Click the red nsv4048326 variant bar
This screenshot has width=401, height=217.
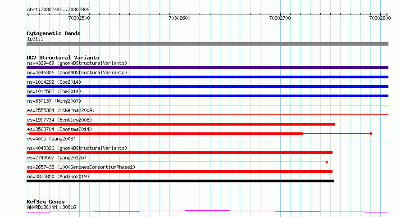point(179,153)
